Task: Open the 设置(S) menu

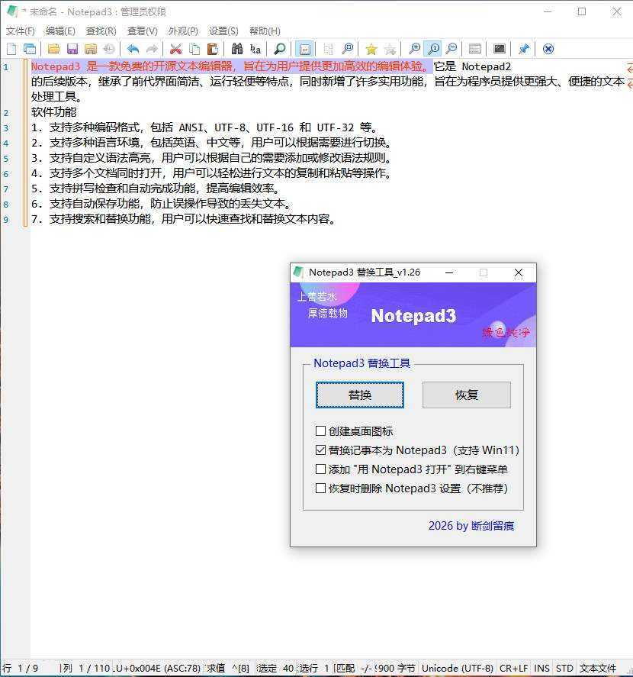Action: point(223,31)
